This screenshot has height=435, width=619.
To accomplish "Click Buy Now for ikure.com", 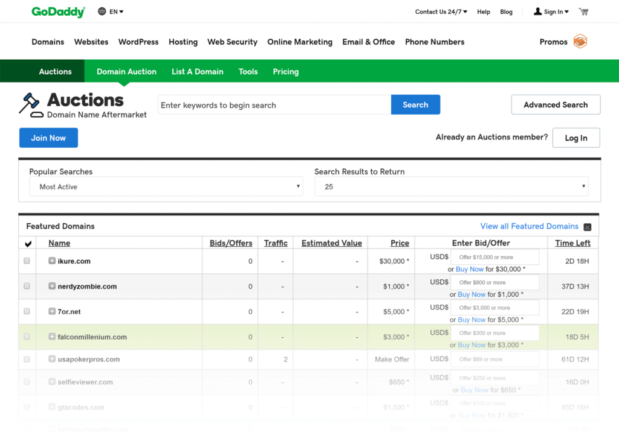I will click(469, 269).
